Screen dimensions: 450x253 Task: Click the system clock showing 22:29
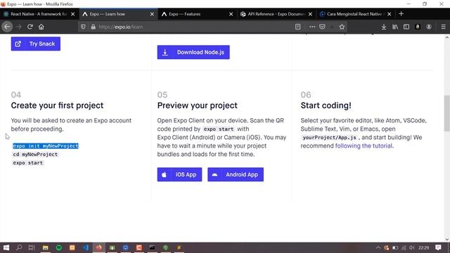tap(423, 247)
